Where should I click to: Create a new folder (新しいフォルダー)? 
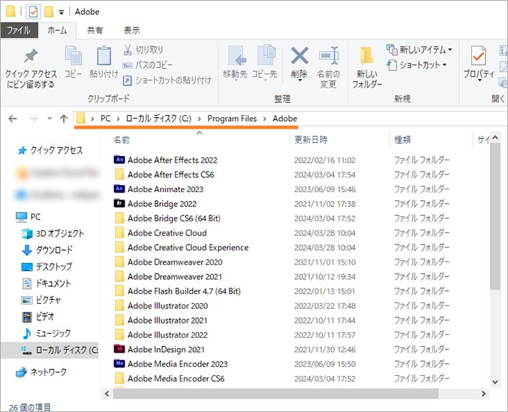point(367,67)
